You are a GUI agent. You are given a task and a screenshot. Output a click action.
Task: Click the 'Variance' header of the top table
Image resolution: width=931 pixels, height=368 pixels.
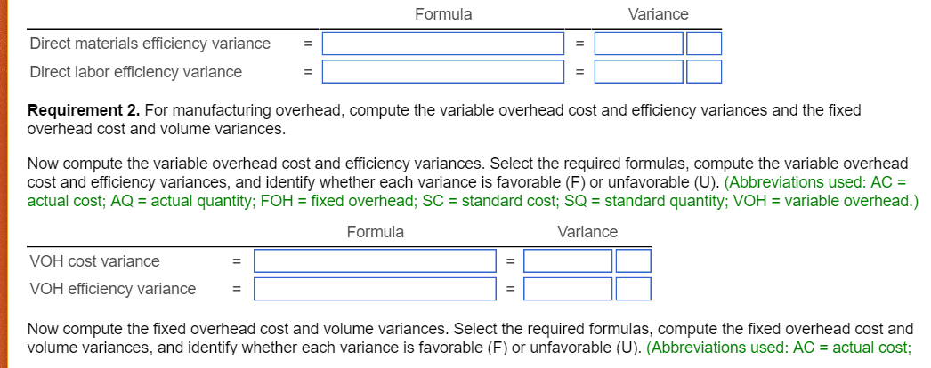click(658, 14)
